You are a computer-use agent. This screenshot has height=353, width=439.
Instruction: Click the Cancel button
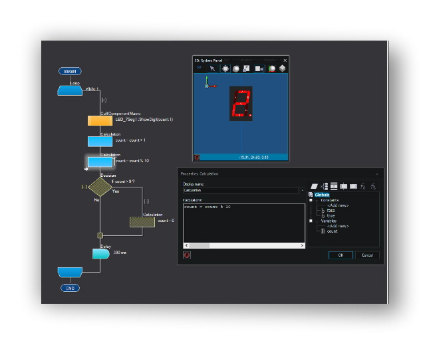click(367, 255)
